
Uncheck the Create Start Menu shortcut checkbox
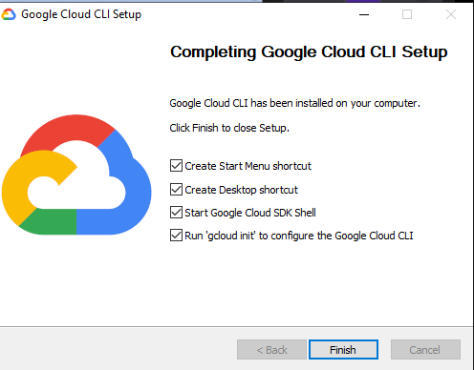pos(176,166)
